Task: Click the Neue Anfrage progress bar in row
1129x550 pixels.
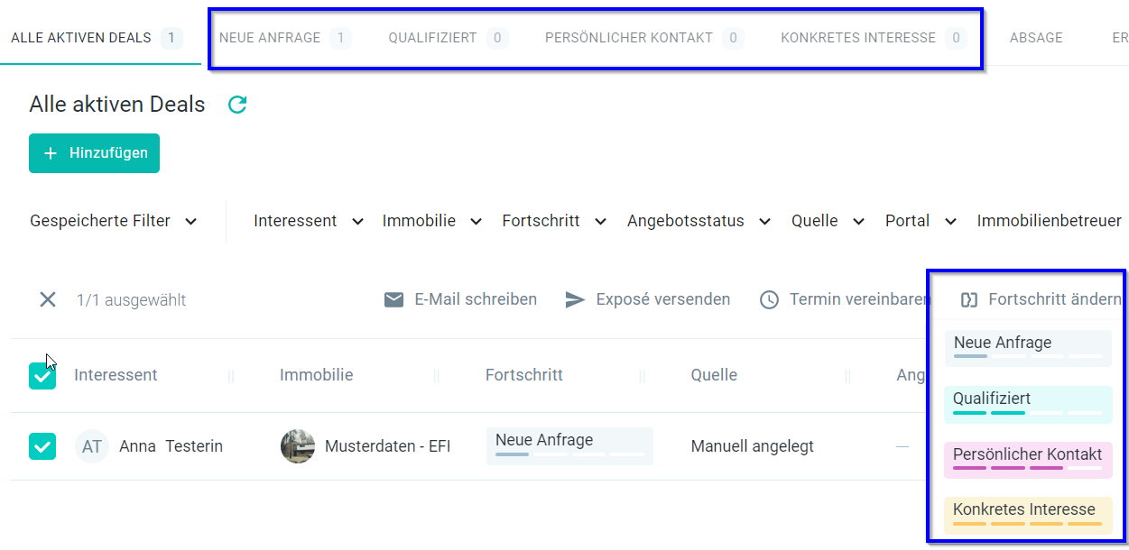Action: click(x=569, y=445)
